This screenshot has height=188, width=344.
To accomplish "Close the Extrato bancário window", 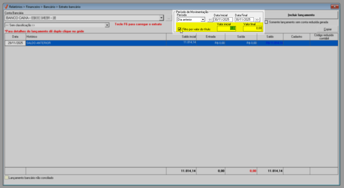I will coord(334,7).
